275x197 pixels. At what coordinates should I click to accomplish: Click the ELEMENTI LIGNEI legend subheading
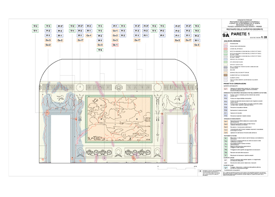pyautogui.click(x=229, y=165)
